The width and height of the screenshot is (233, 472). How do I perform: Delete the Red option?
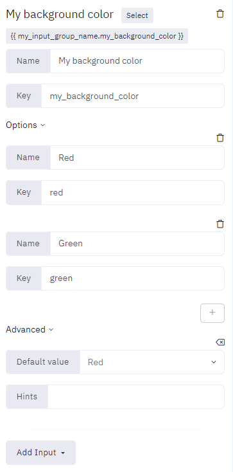[x=220, y=138]
